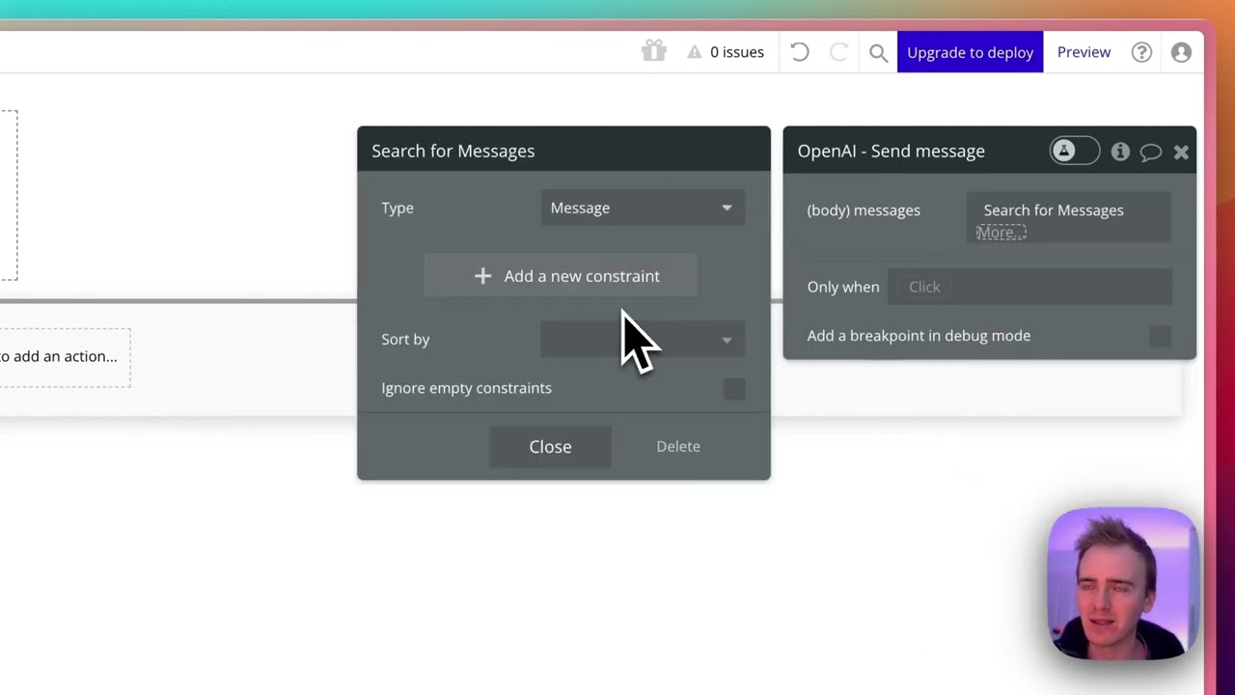Image resolution: width=1235 pixels, height=695 pixels.
Task: Enable Ignore empty constraints checkbox
Action: pyautogui.click(x=734, y=388)
